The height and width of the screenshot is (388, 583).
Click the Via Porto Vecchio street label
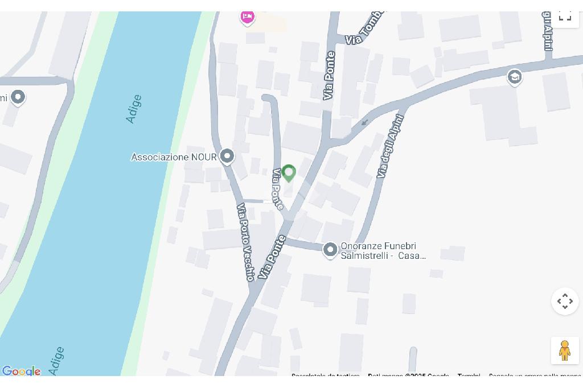[x=246, y=242]
